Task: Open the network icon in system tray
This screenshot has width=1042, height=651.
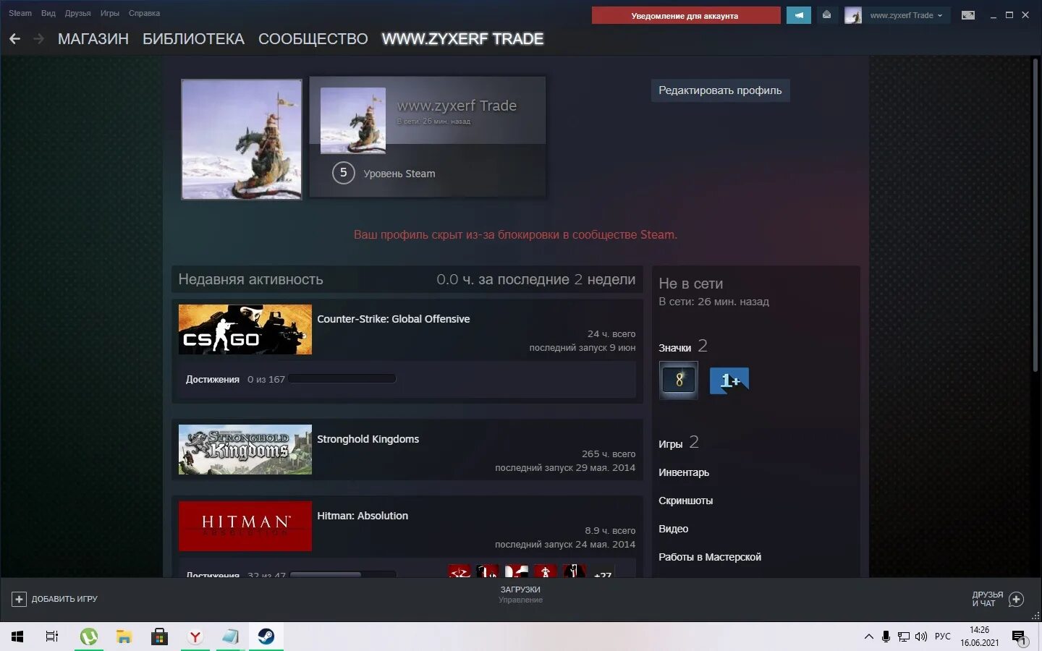Action: pyautogui.click(x=904, y=637)
